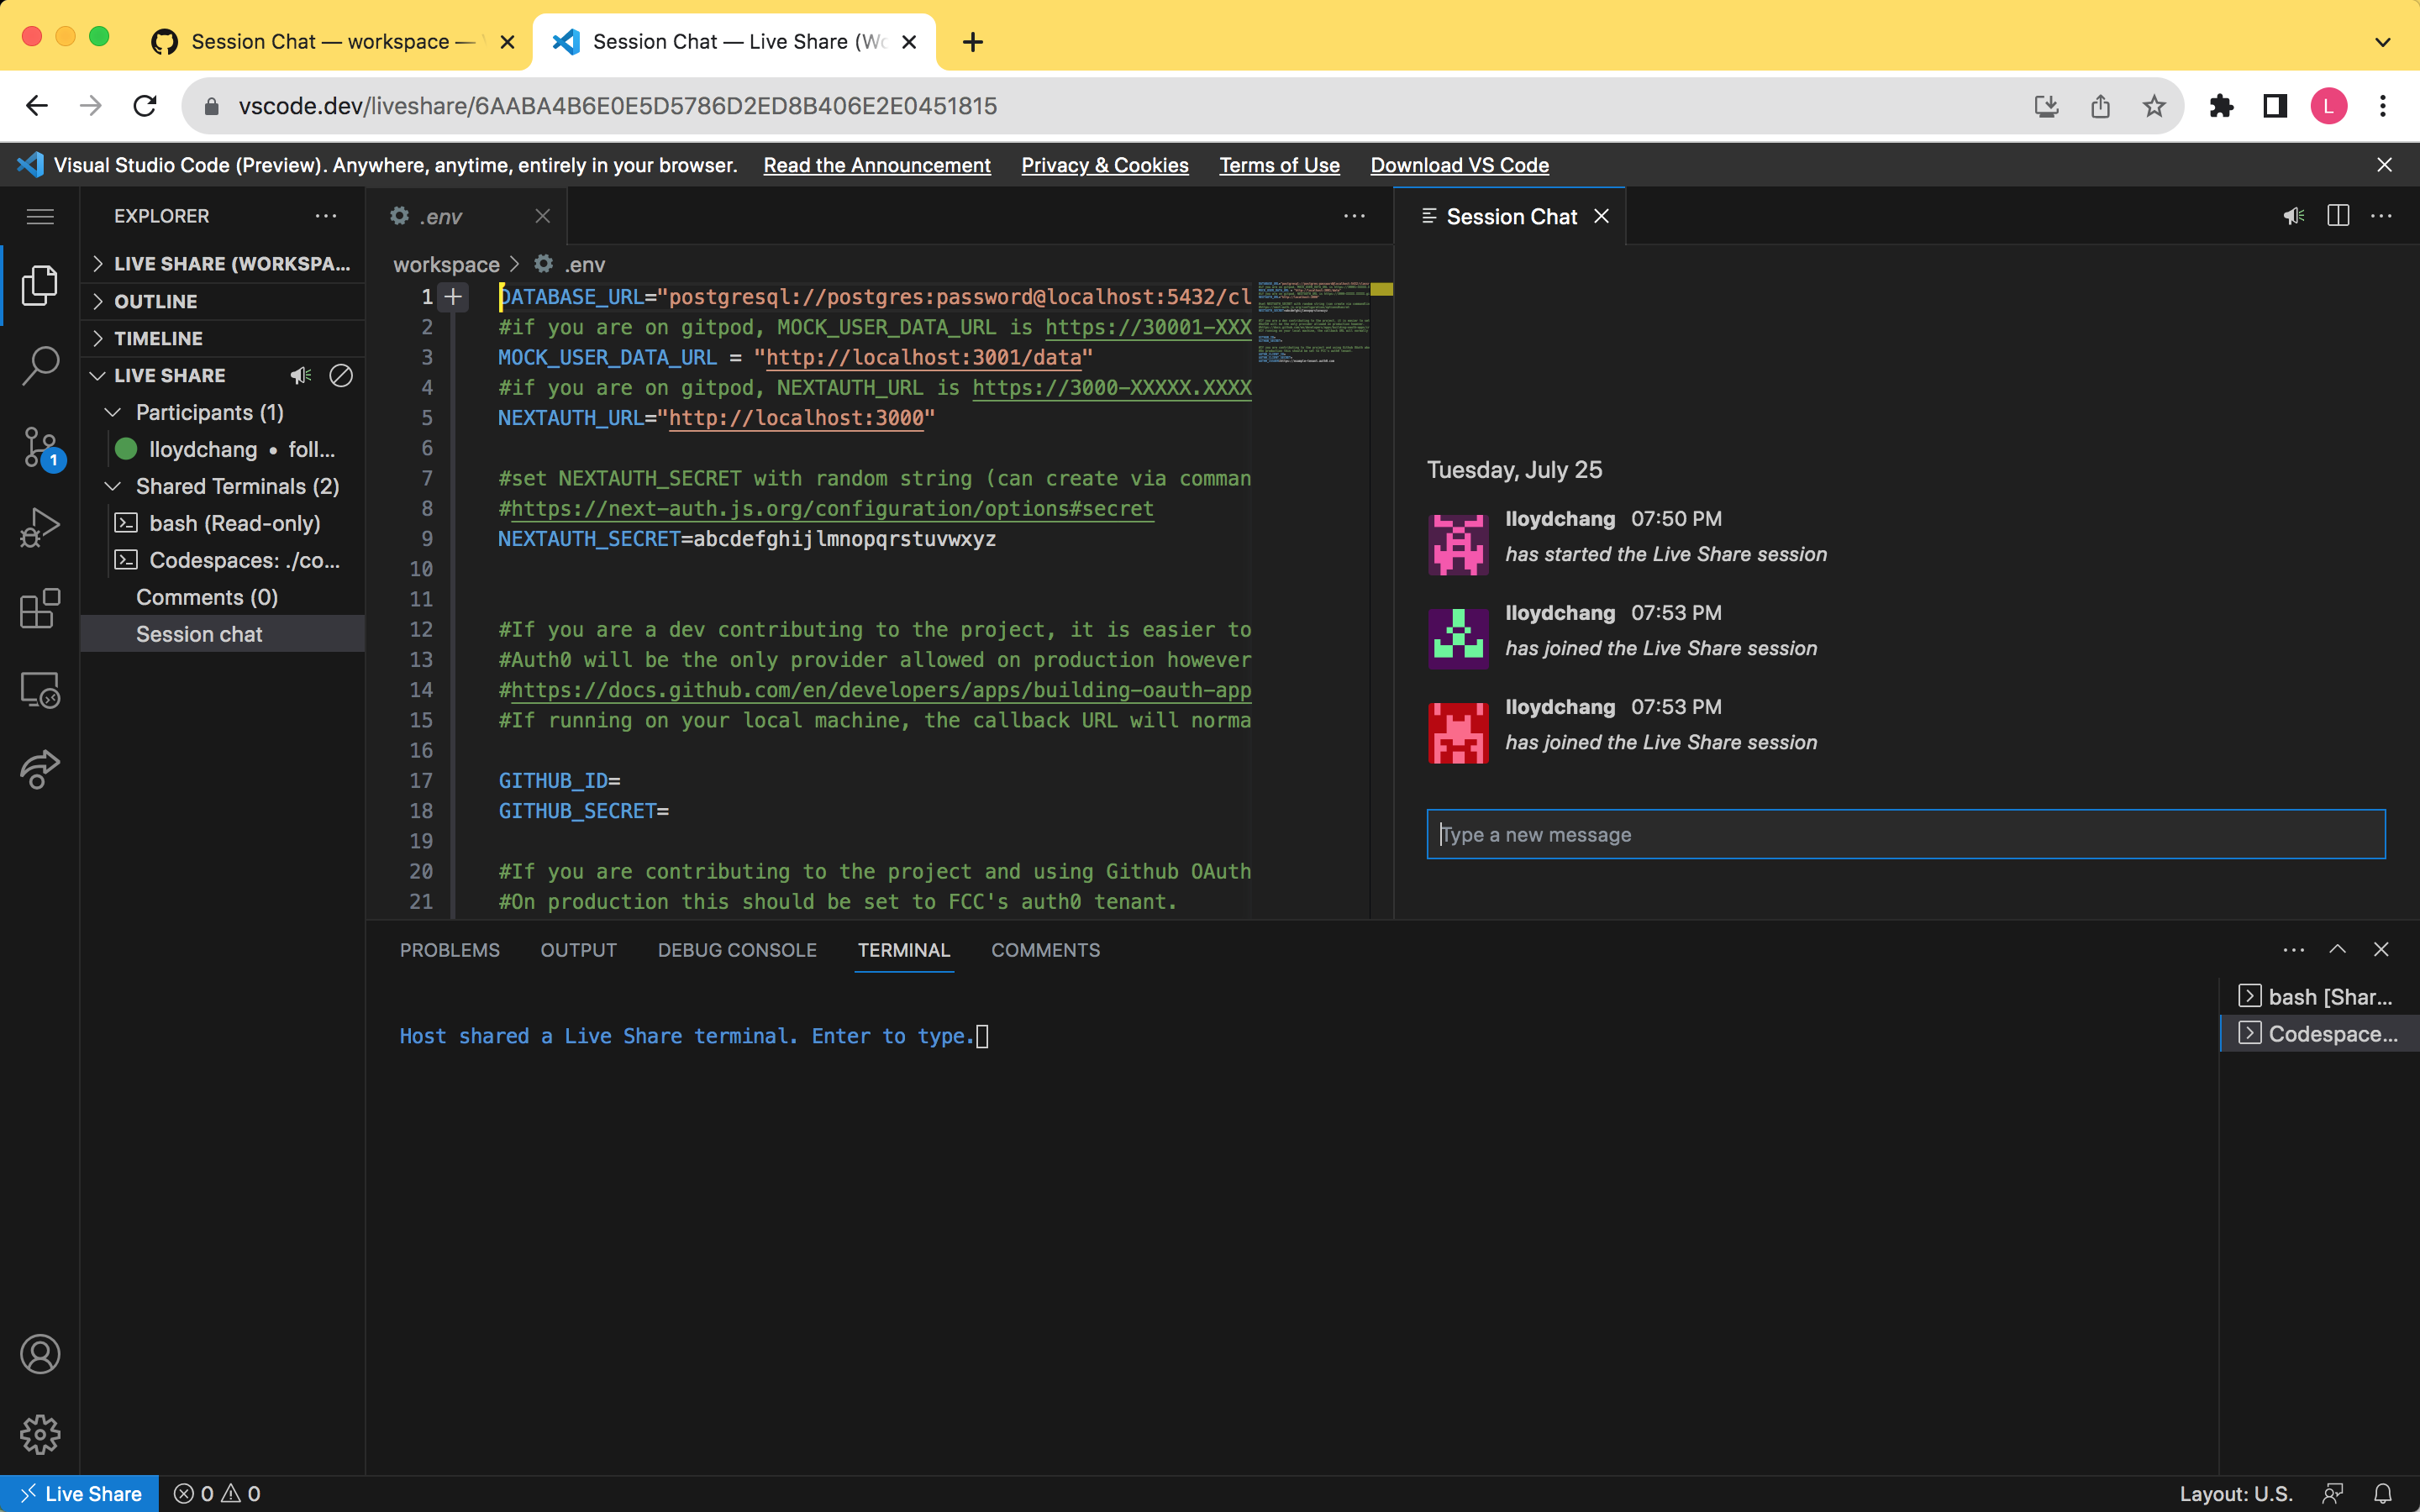Click the Chrome extensions puzzle icon
The image size is (2420, 1512).
pyautogui.click(x=2222, y=106)
